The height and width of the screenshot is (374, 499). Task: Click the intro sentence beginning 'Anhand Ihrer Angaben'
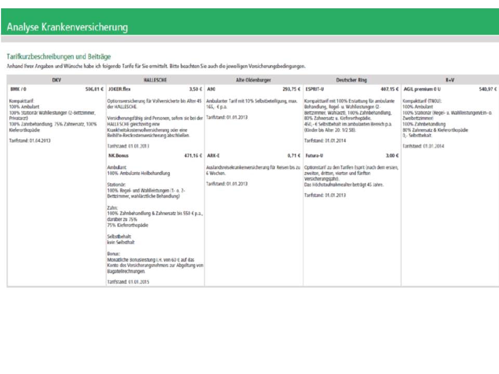tap(156, 66)
